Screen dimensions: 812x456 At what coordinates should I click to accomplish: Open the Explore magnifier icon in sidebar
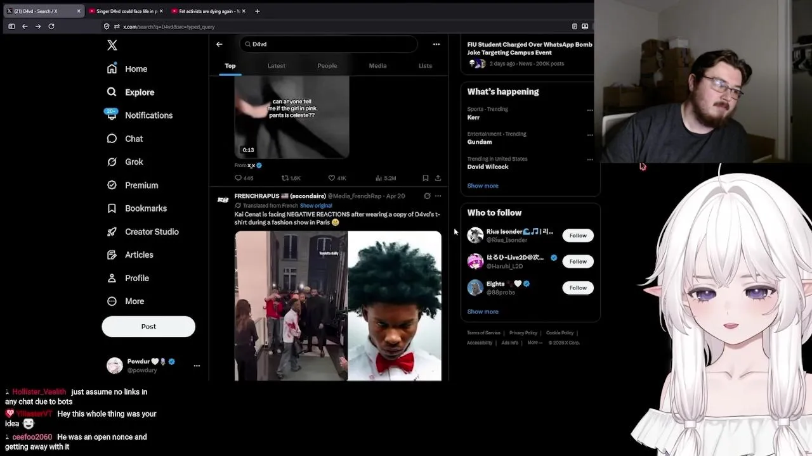112,92
